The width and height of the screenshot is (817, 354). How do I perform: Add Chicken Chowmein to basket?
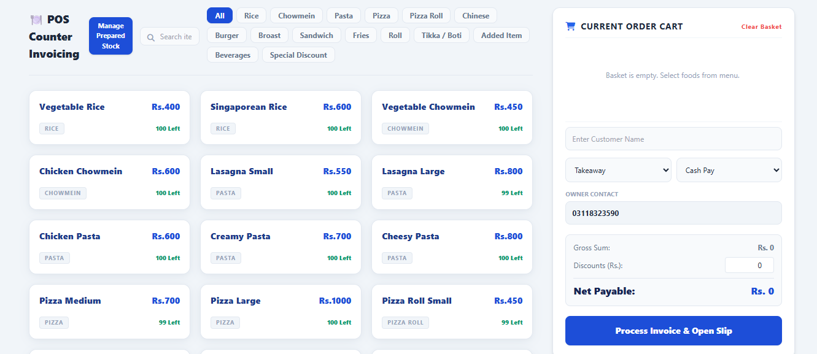(109, 182)
